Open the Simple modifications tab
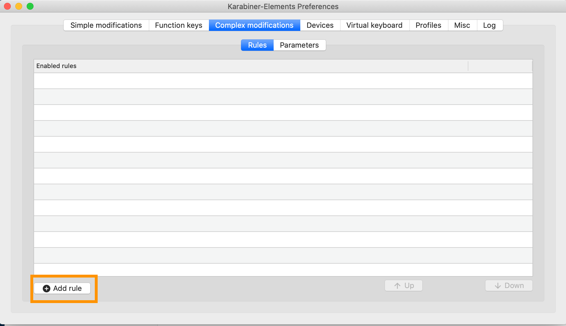The height and width of the screenshot is (326, 566). pyautogui.click(x=106, y=25)
